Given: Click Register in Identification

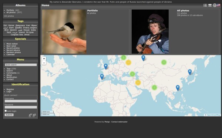Looking at the screenshot, I should (10, 89).
